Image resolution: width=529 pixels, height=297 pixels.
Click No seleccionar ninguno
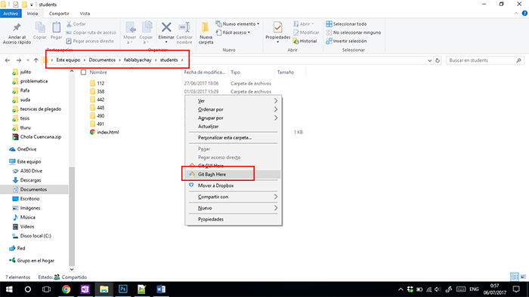pyautogui.click(x=353, y=32)
